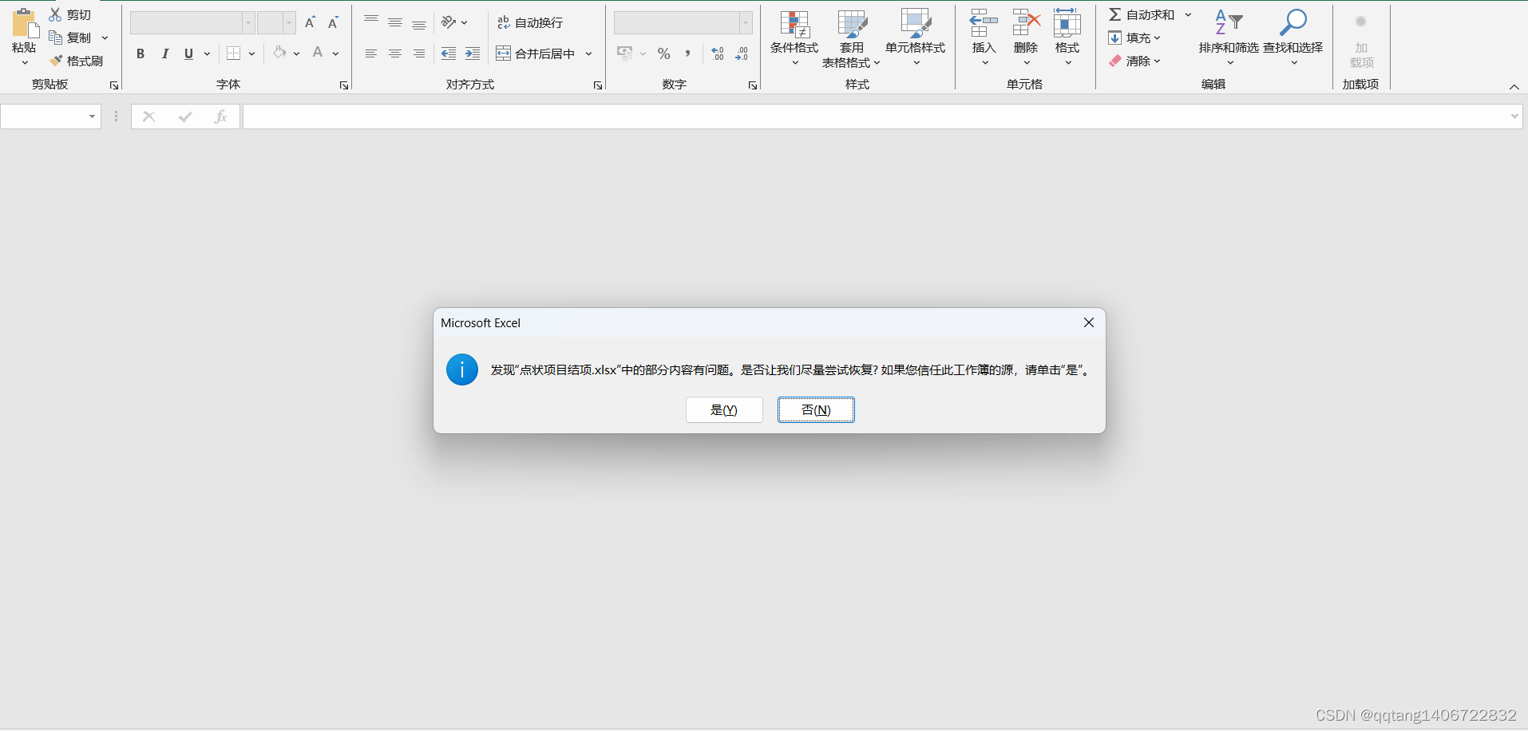Open the font color dropdown arrow

pos(336,53)
